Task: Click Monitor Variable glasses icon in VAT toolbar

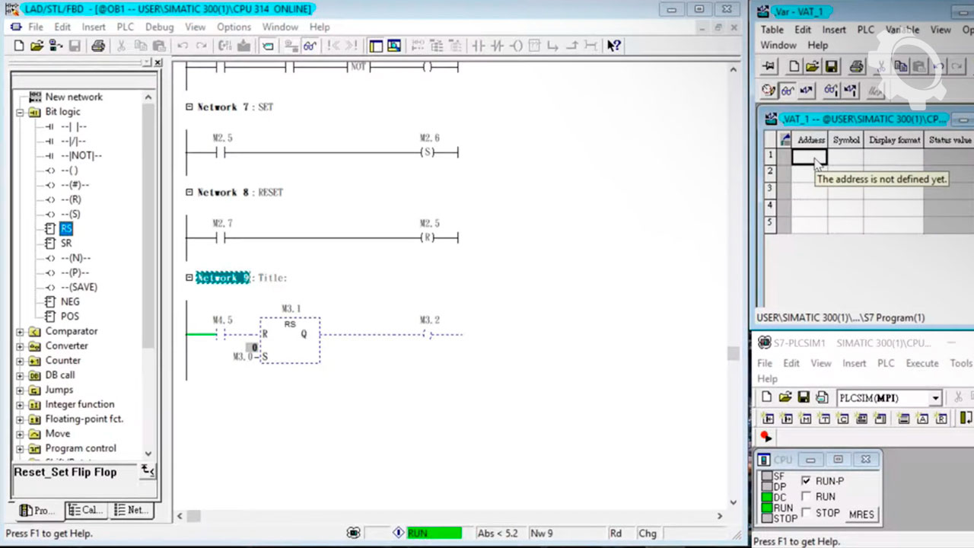Action: tap(788, 91)
